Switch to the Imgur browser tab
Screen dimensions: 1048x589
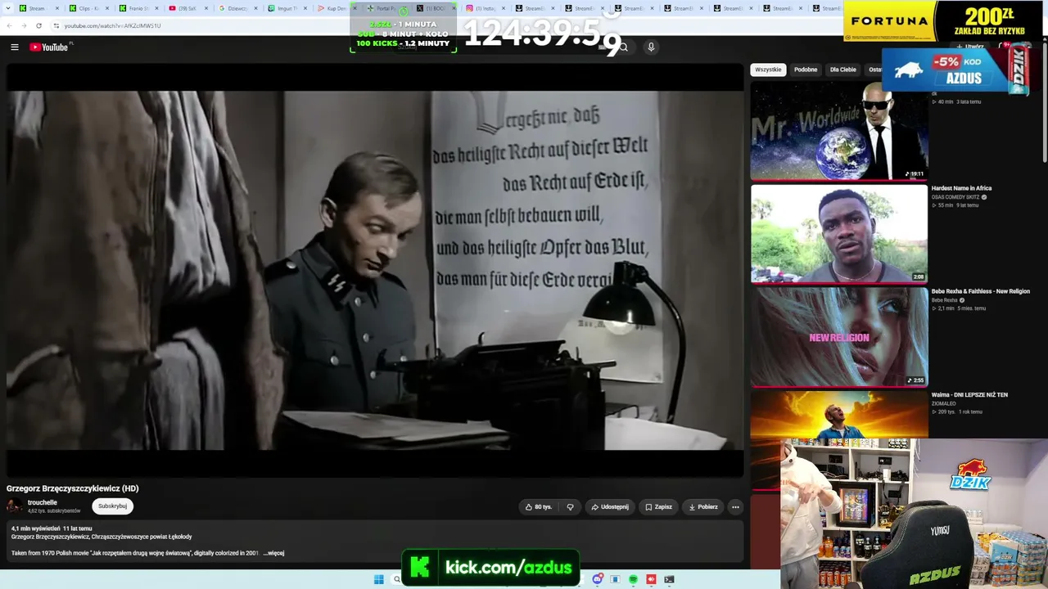[287, 8]
